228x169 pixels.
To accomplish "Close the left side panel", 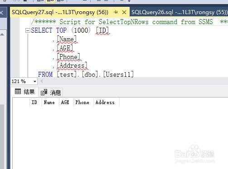I will [1, 12].
